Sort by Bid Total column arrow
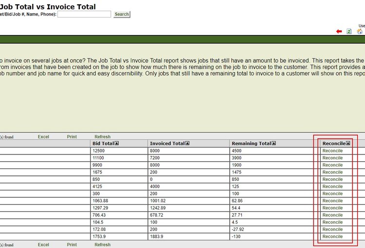This screenshot has width=365, height=248. coord(117,144)
